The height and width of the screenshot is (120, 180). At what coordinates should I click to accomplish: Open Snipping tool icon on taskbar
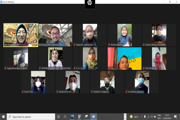[86, 117]
